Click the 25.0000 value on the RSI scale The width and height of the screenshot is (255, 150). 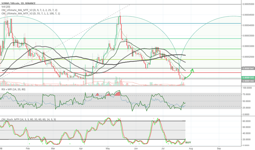247,108
